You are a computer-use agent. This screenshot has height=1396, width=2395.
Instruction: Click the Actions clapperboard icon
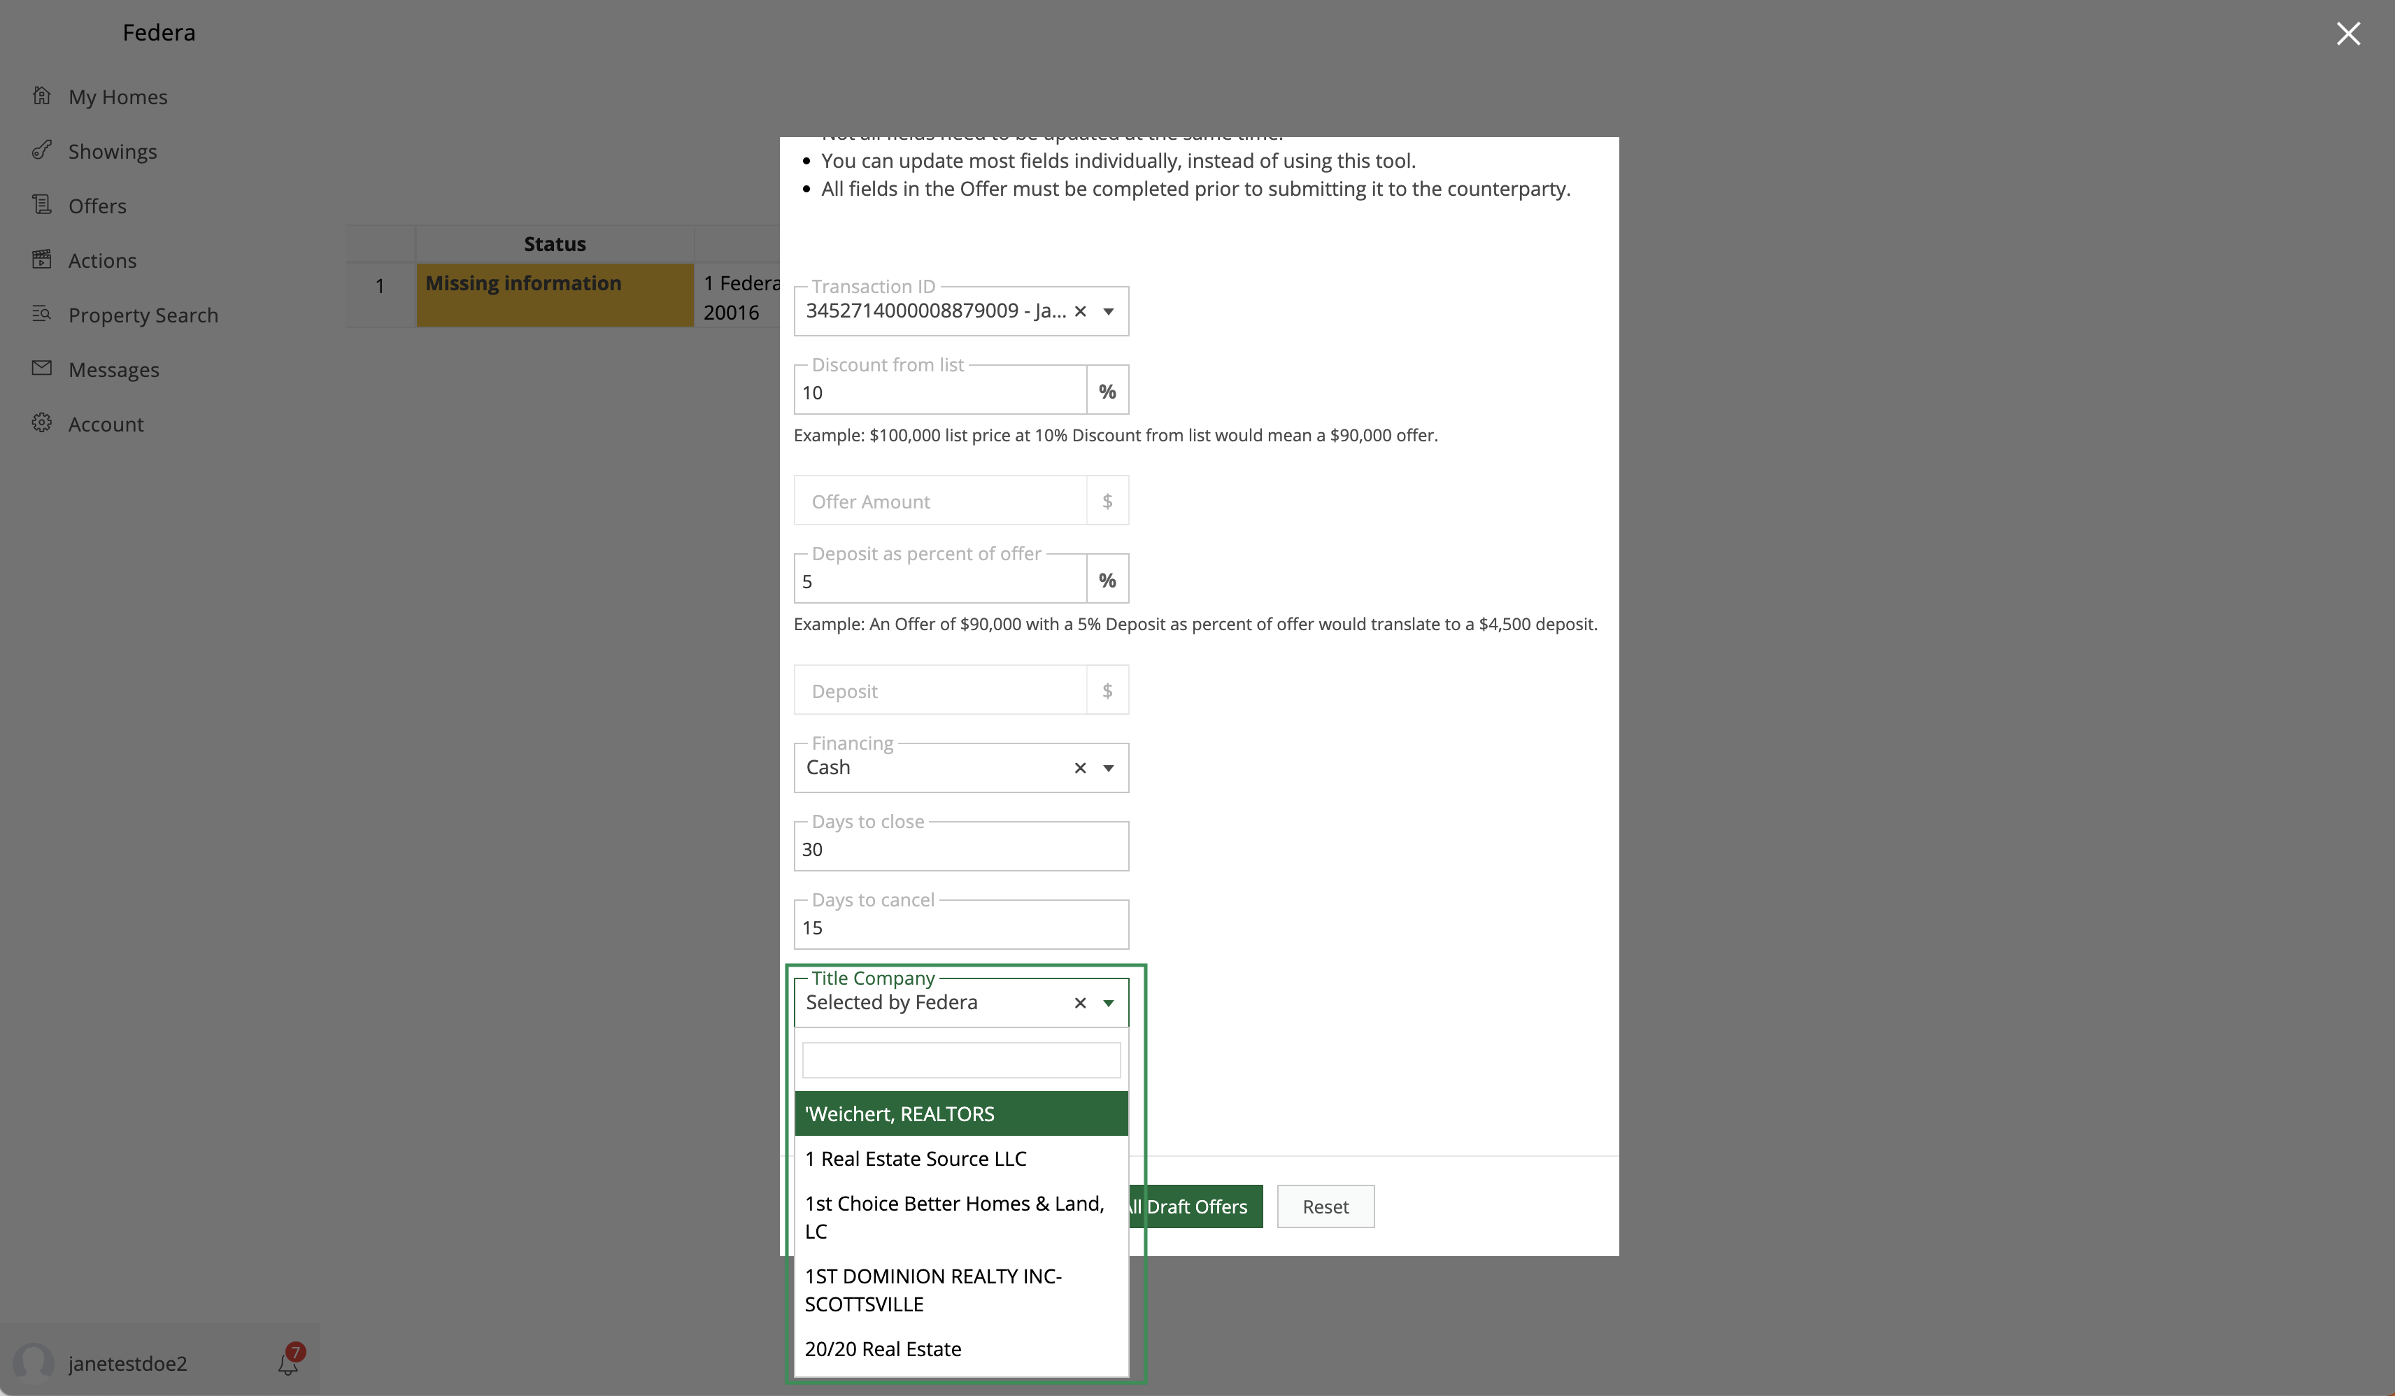42,259
